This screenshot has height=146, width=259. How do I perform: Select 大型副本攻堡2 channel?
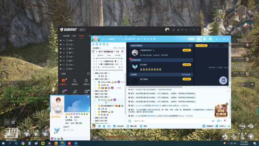coord(108,64)
